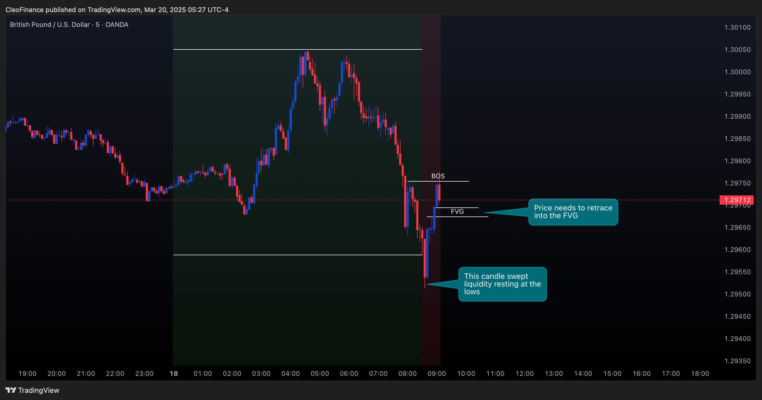
Task: Click the 18:00 time axis label
Action: coord(700,373)
